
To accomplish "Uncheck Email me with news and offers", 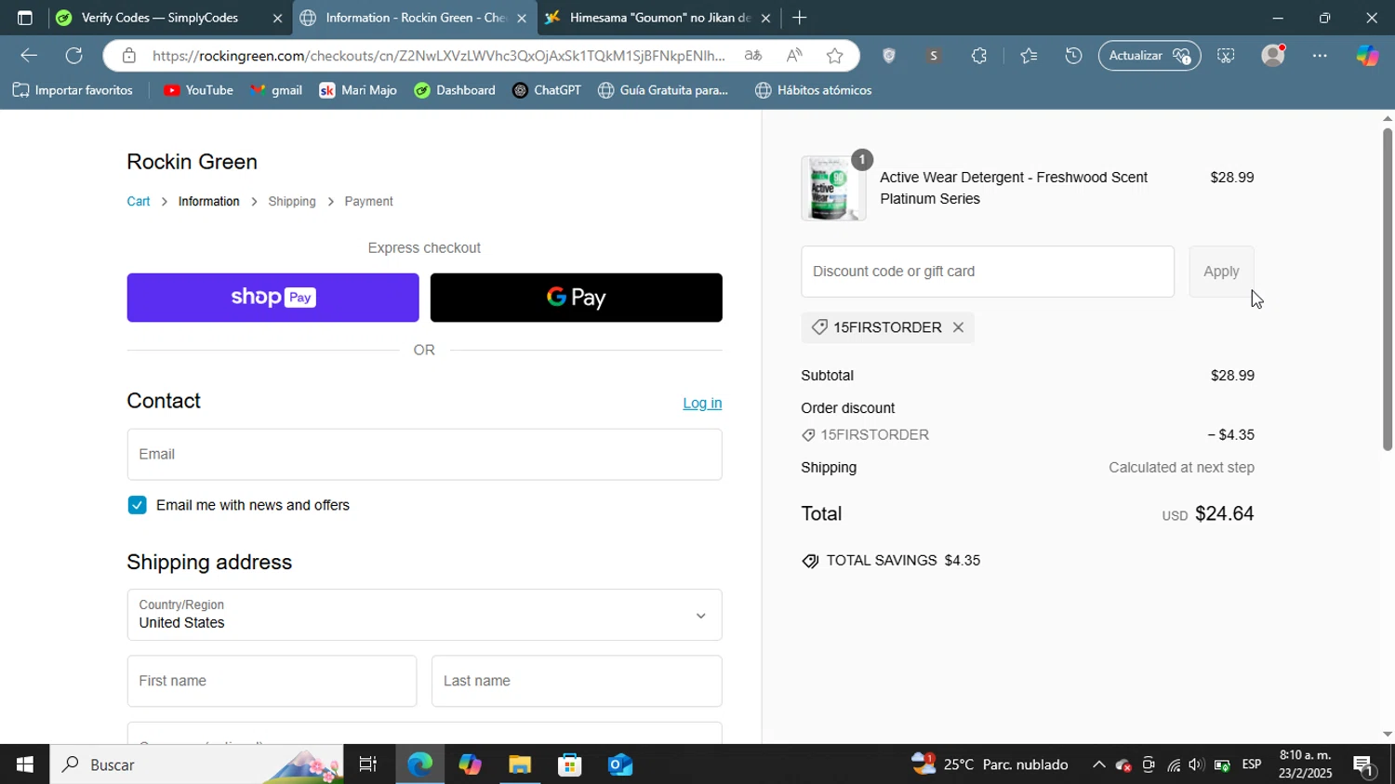I will (x=138, y=505).
